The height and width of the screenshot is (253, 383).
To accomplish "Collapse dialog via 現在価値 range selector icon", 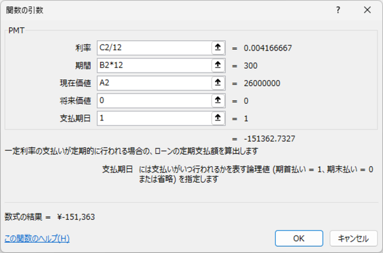I will point(218,83).
